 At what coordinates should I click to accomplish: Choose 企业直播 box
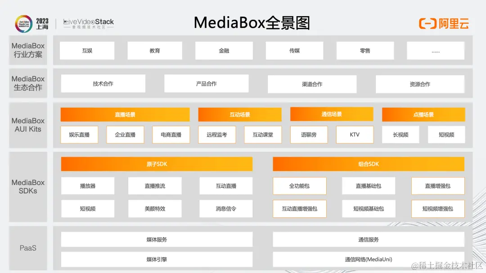pos(125,135)
